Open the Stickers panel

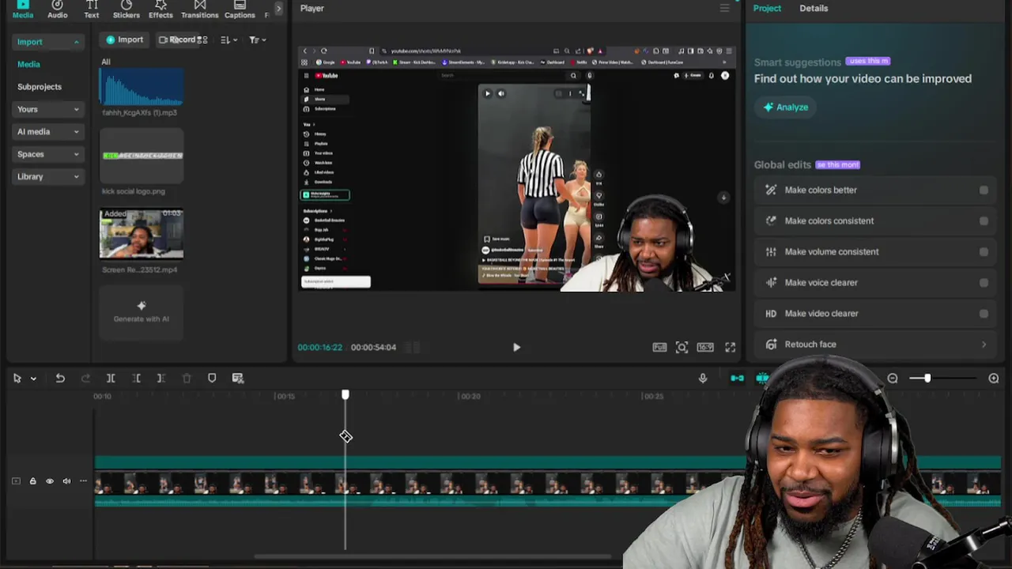[x=126, y=10]
